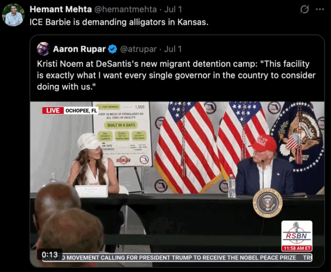Viewport: 331px width, 272px height.
Task: Open the quoted post's Jul 1 timestamp
Action: 173,49
